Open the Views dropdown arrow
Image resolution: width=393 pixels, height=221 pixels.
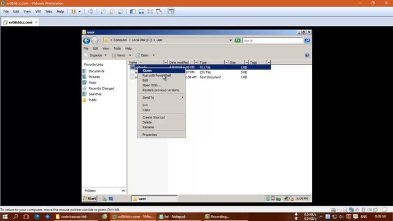[130, 55]
